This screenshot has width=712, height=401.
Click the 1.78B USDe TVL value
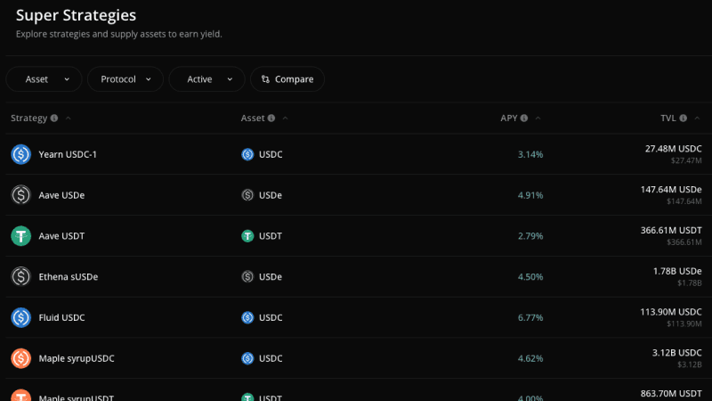[677, 272]
